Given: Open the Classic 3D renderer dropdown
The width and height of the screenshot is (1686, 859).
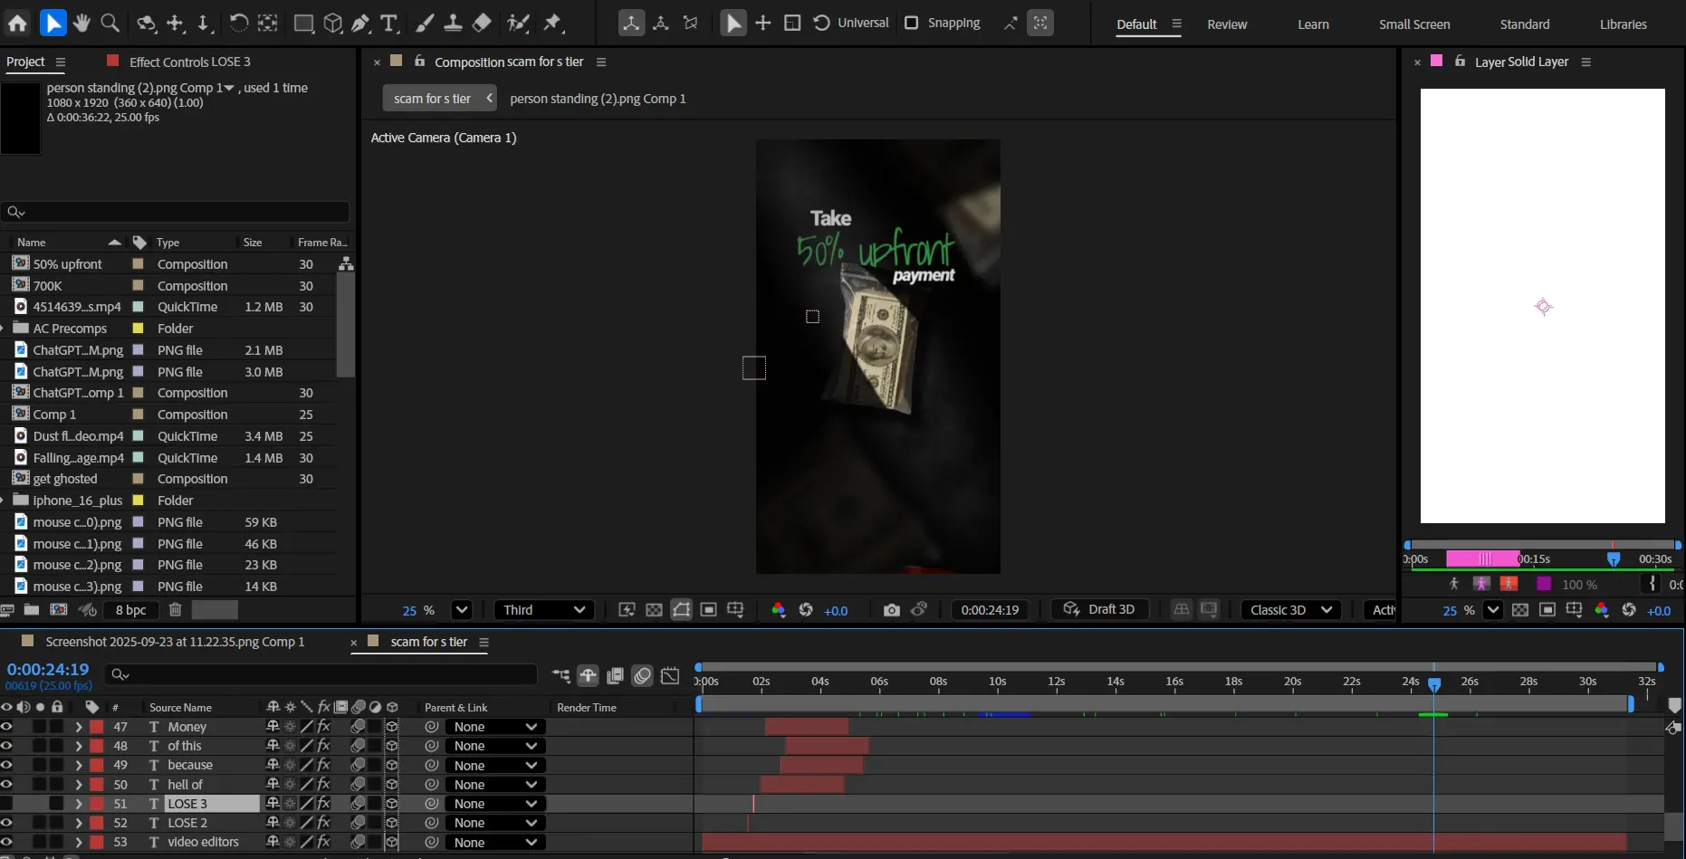Looking at the screenshot, I should (x=1290, y=610).
